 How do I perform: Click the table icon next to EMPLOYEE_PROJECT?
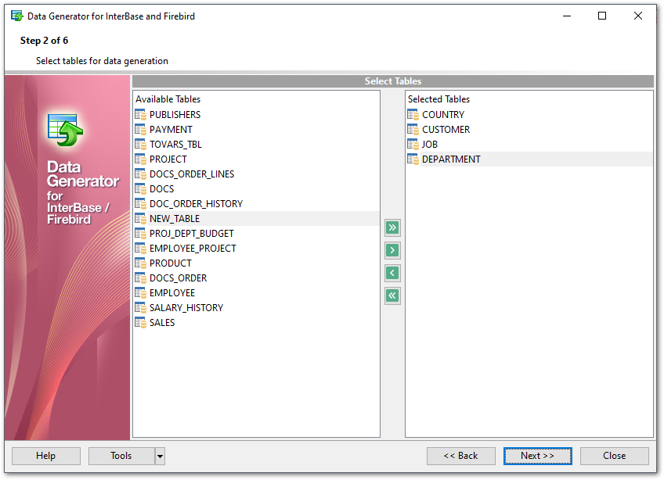[140, 249]
